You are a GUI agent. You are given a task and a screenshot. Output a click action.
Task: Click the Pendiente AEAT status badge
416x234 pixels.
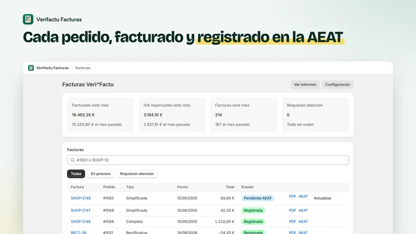click(257, 198)
